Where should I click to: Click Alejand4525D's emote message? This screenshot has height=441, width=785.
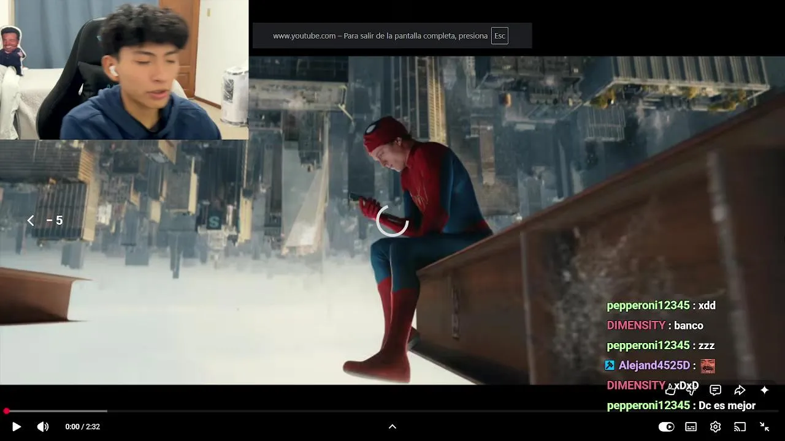coord(660,366)
